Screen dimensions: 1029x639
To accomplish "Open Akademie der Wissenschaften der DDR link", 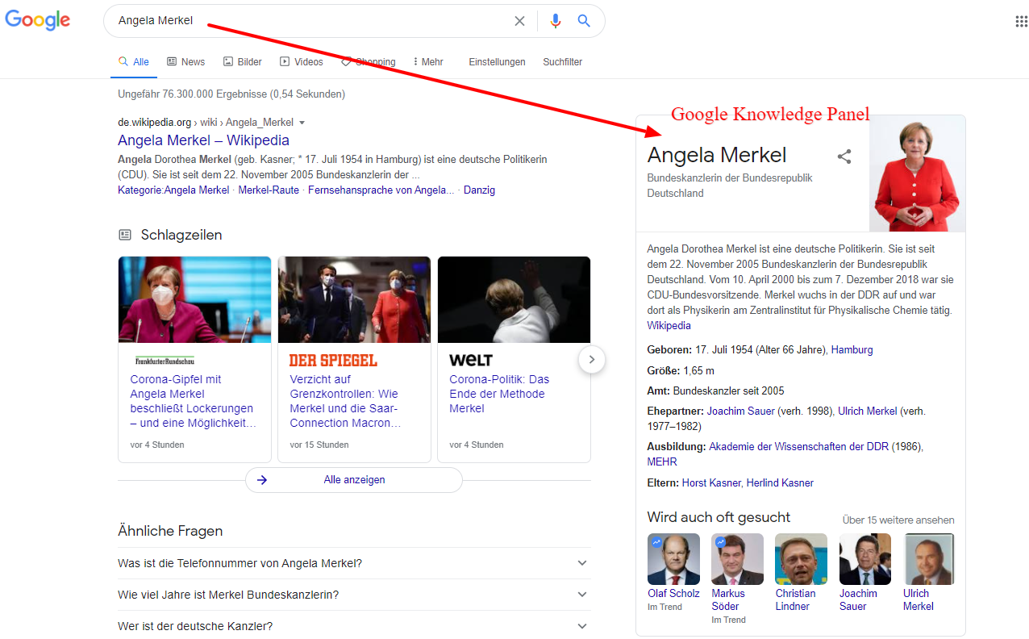I will [798, 446].
